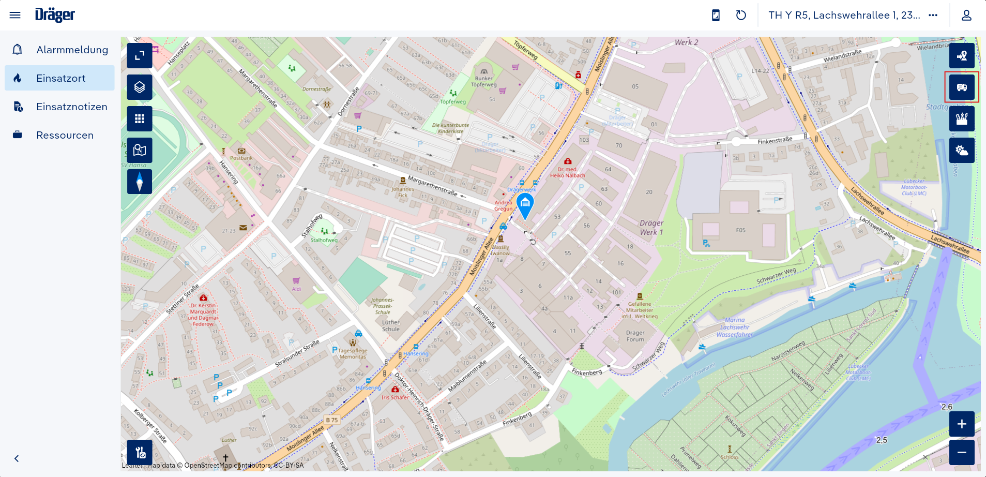
Task: Click the Tagespflege Memoritas map label
Action: [353, 353]
